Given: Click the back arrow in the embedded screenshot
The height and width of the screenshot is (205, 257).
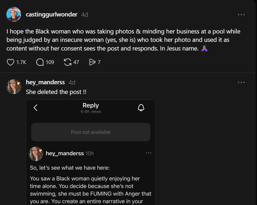Looking at the screenshot, I should [35, 108].
